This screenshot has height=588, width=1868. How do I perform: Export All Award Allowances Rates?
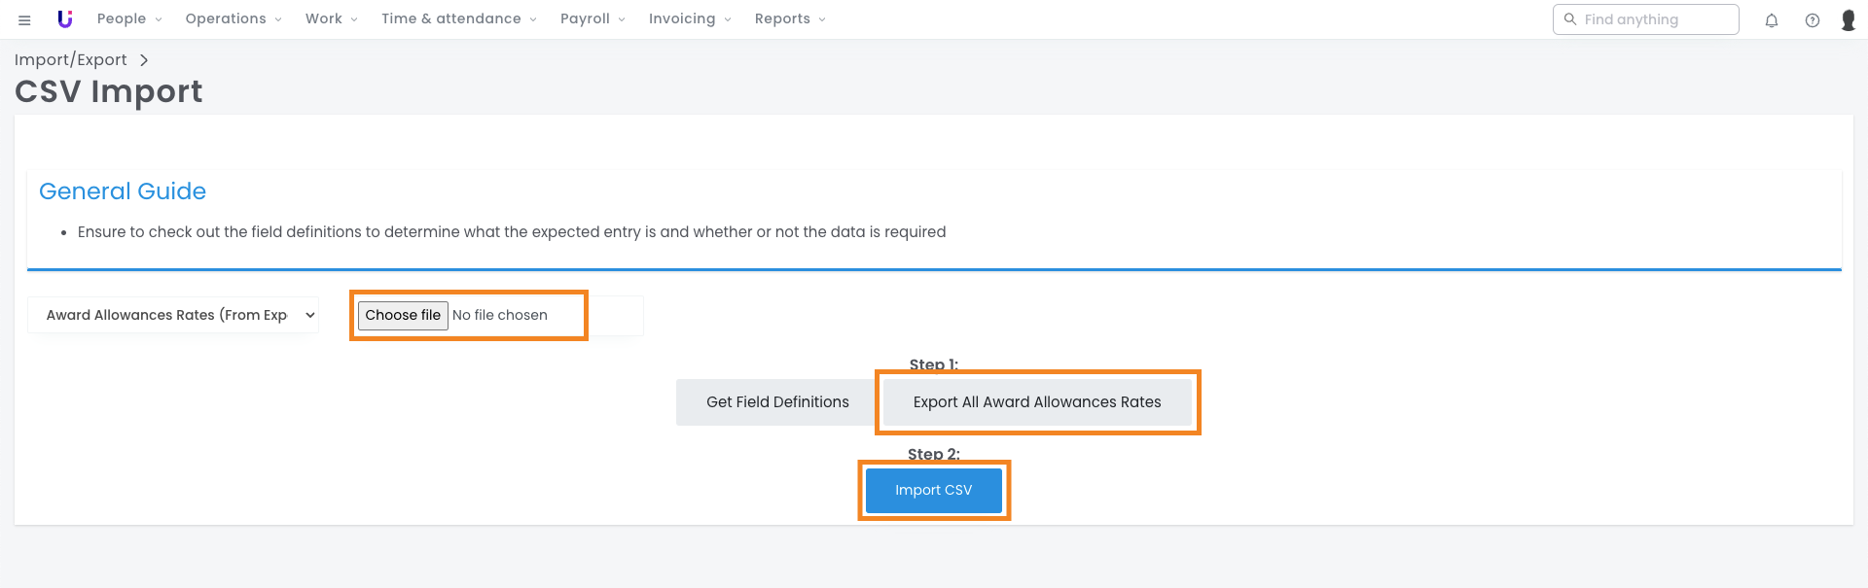pos(1037,402)
